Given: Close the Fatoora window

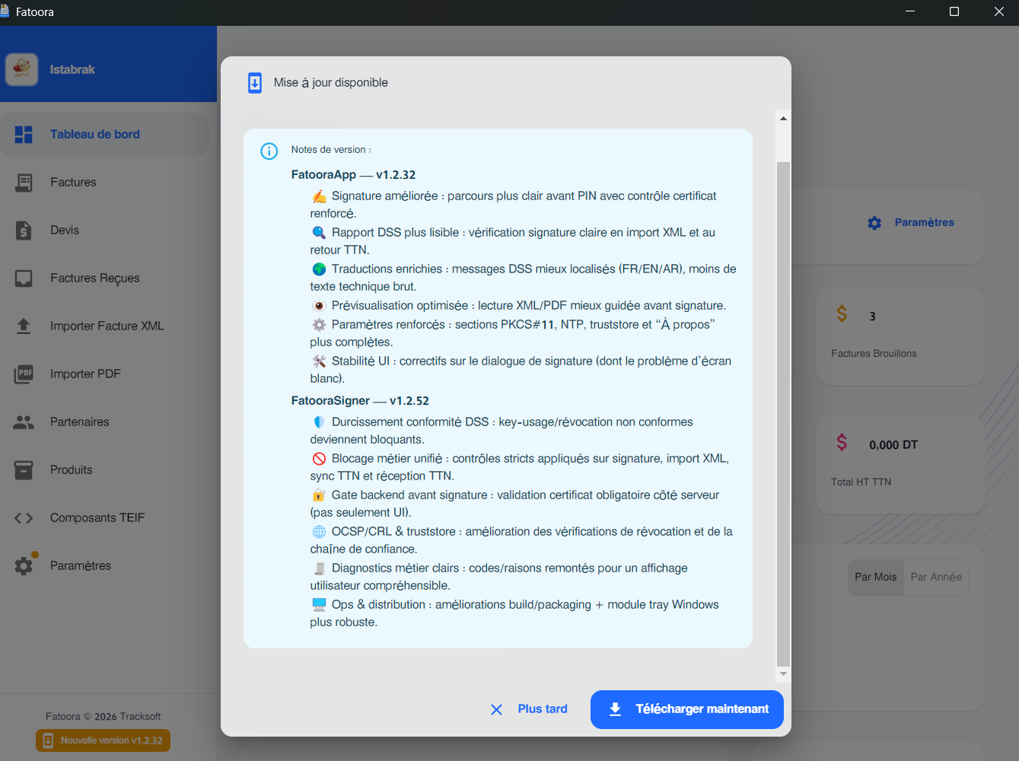Looking at the screenshot, I should [999, 11].
